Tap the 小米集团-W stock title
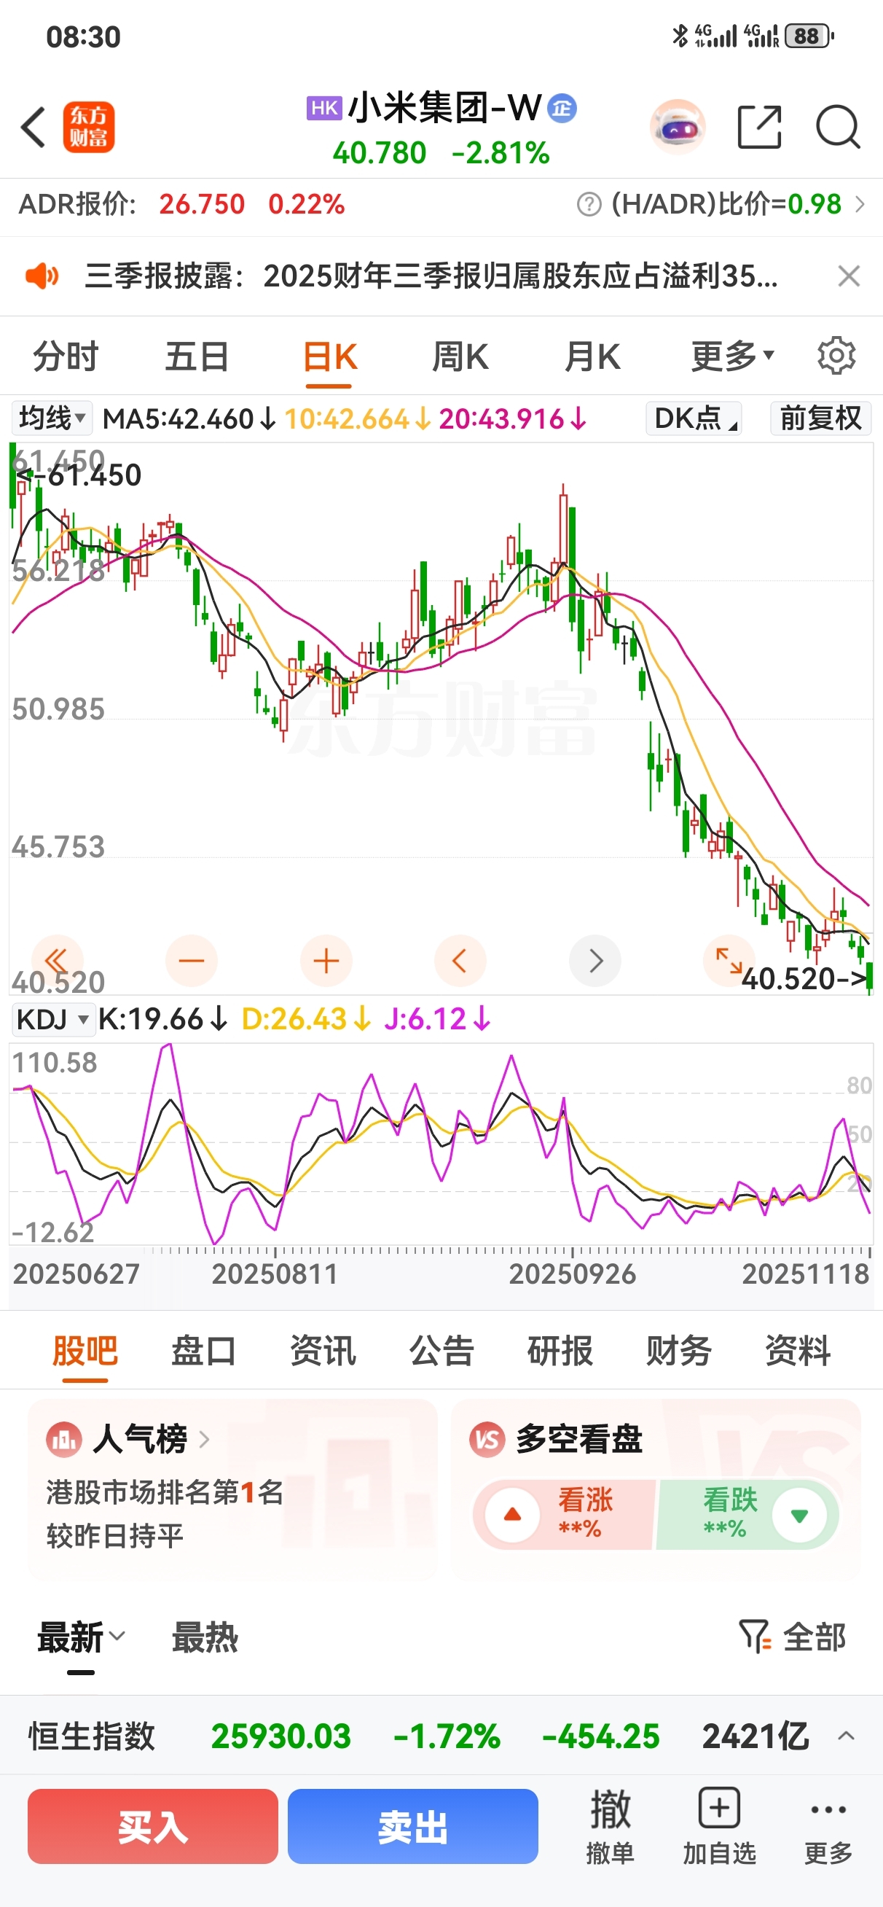 [x=446, y=108]
